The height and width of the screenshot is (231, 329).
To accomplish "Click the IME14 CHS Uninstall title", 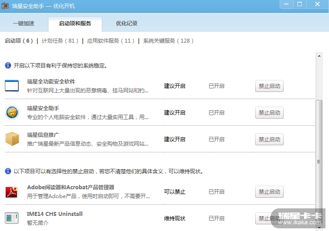I will point(55,214).
